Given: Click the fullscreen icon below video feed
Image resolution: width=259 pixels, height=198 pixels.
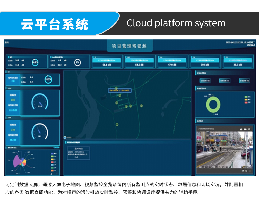Looking at the screenshot, I should [250, 171].
